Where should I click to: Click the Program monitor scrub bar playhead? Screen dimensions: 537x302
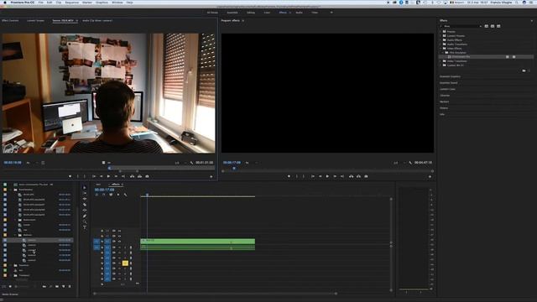click(234, 168)
